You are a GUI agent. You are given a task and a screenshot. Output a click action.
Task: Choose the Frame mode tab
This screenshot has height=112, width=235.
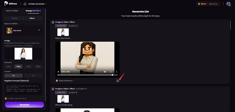(x=15, y=18)
